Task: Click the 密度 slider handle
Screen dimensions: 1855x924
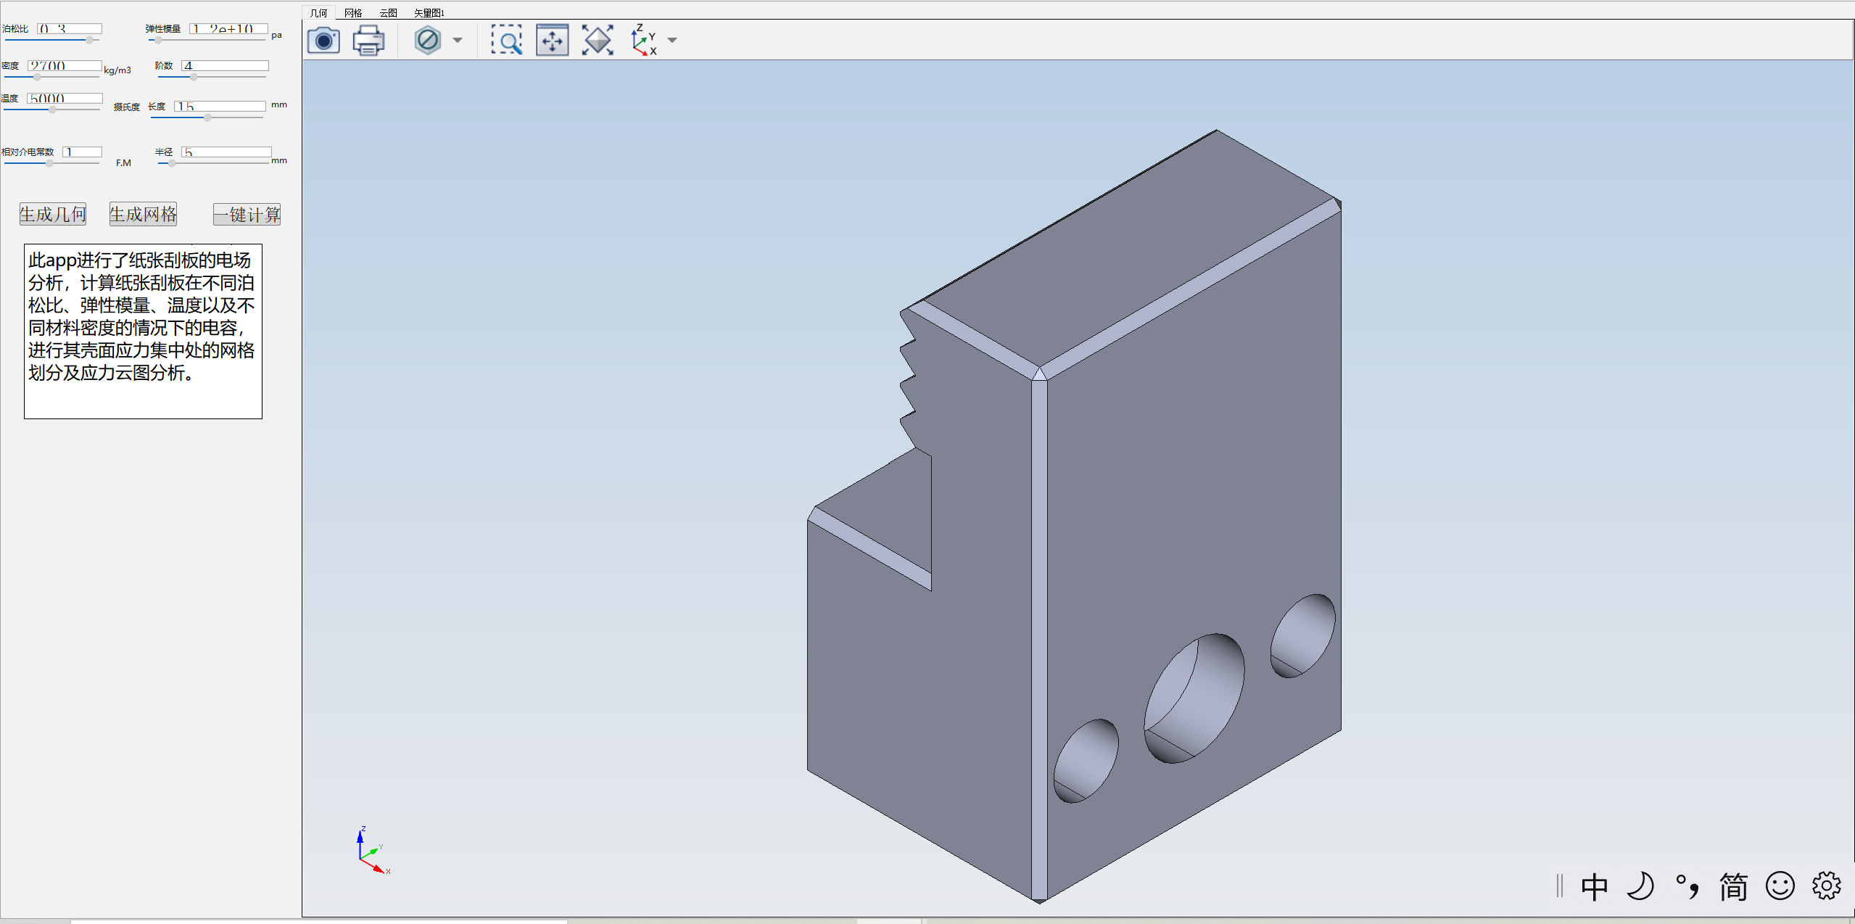Action: [38, 77]
